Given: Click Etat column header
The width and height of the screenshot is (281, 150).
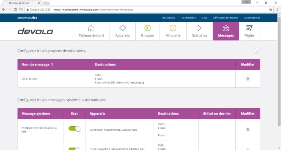Looking at the screenshot, I should 74,113.
